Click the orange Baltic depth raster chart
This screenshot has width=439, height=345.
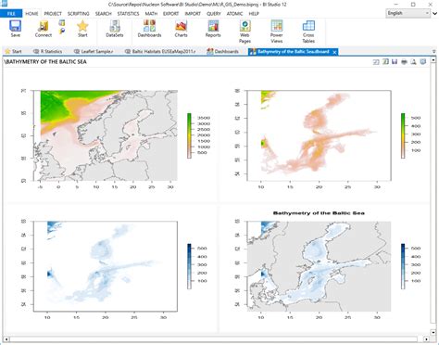point(320,135)
